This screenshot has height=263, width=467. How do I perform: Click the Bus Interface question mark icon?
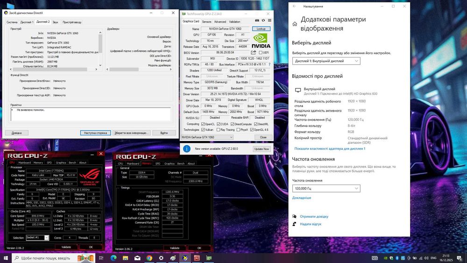point(269,64)
